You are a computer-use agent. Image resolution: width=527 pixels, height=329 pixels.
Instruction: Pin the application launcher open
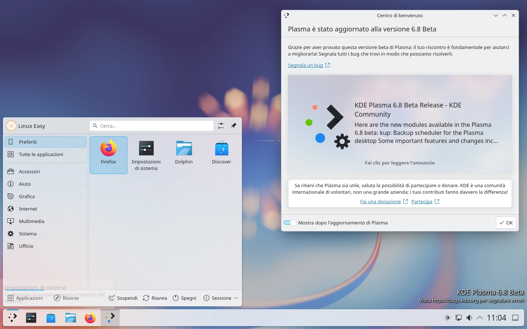pyautogui.click(x=233, y=126)
